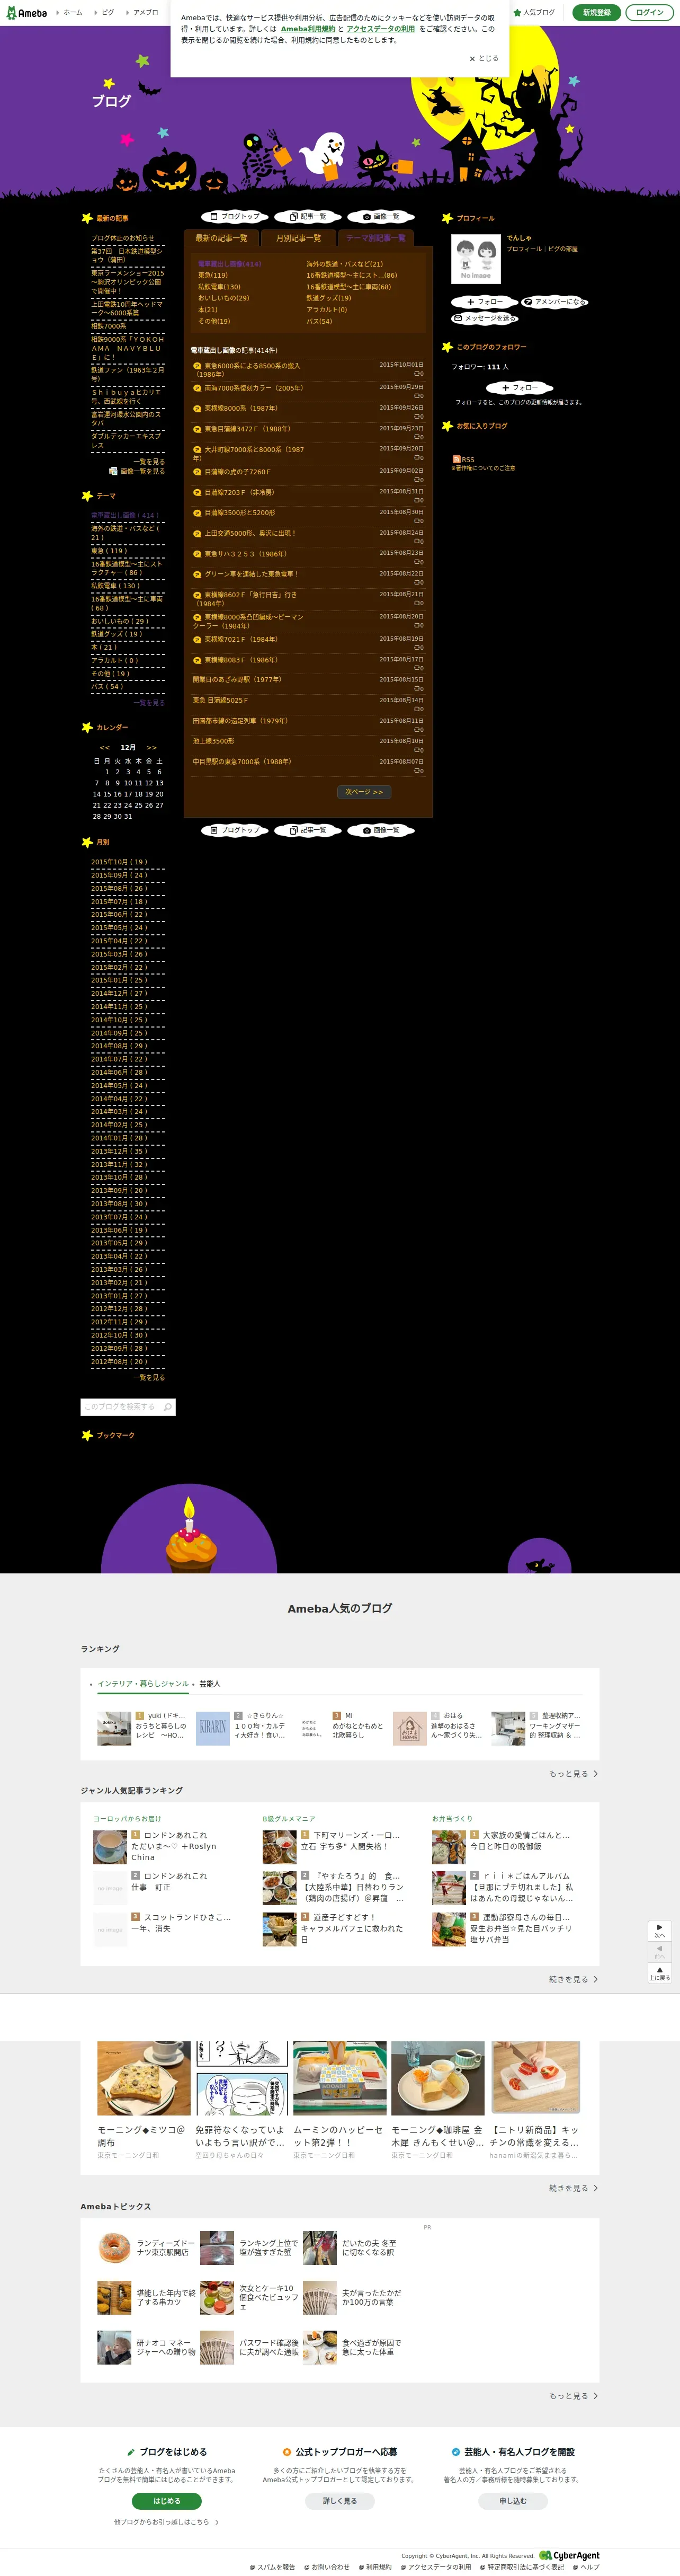Select the インテリア・暮らしジャンル ranking tab
This screenshot has width=680, height=2576.
(143, 1684)
